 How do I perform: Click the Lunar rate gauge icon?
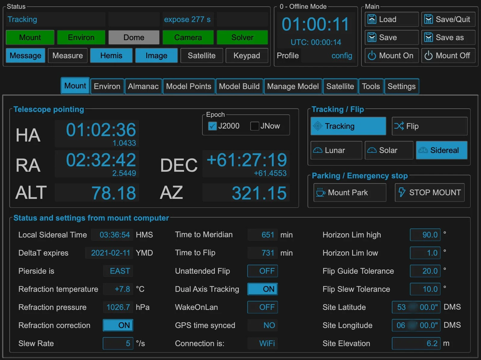318,150
